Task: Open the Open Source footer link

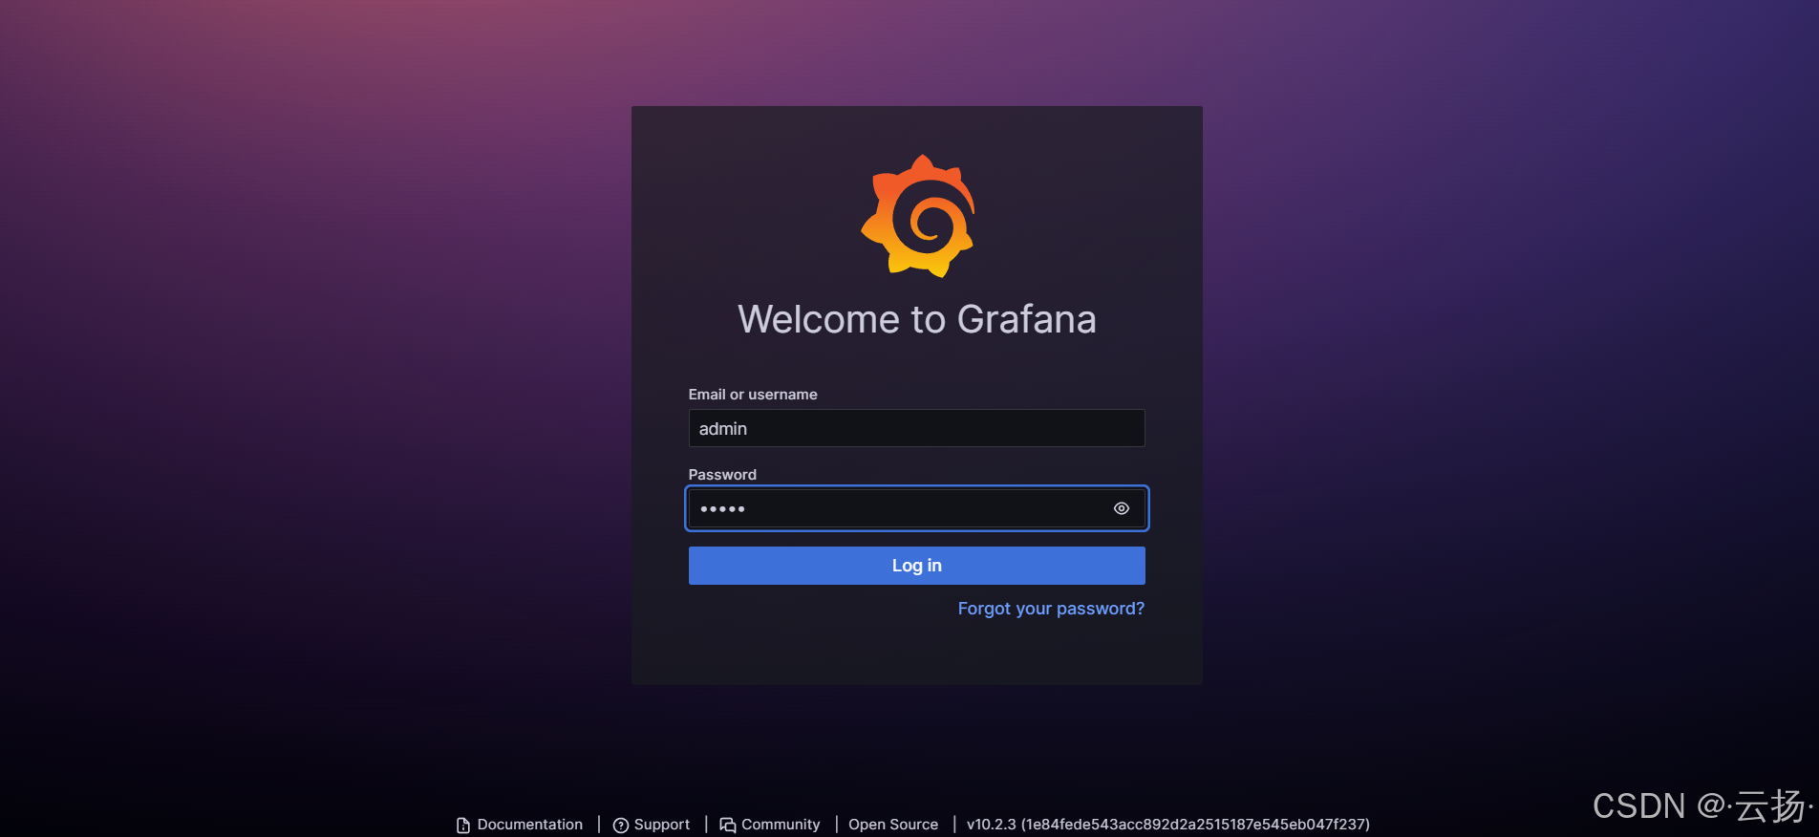Action: [893, 825]
